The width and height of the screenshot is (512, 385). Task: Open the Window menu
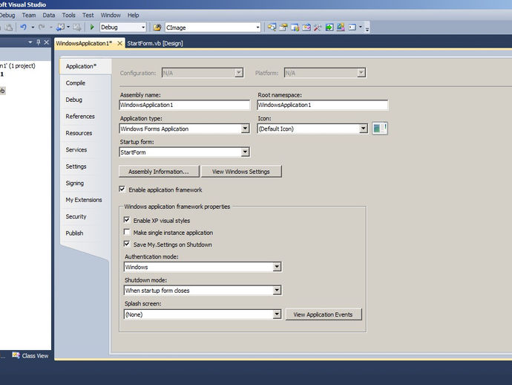point(111,15)
